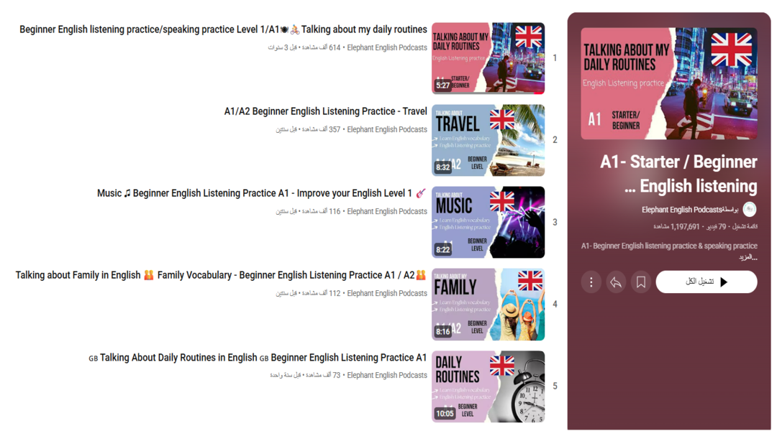Open the large playlist cover thumbnail

pyautogui.click(x=669, y=83)
